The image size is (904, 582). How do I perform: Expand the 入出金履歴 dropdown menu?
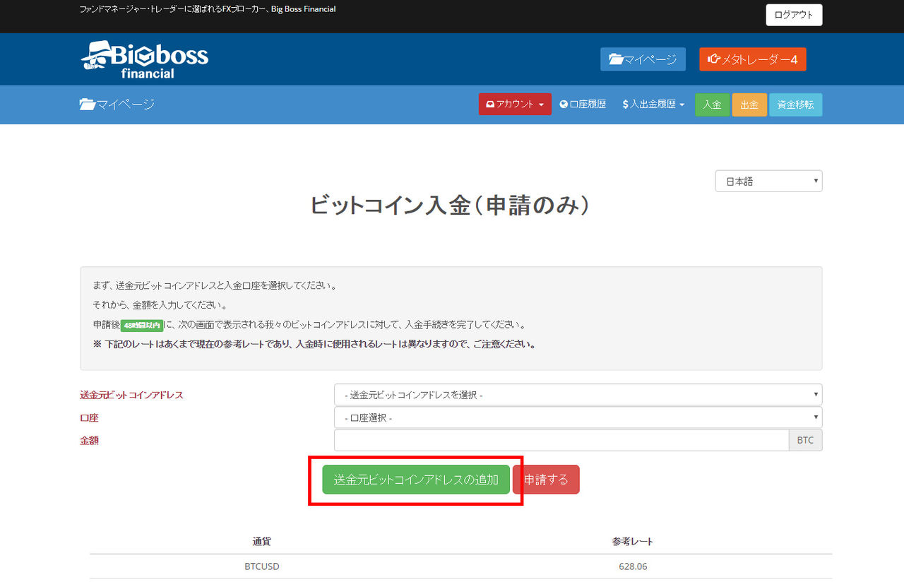(653, 105)
